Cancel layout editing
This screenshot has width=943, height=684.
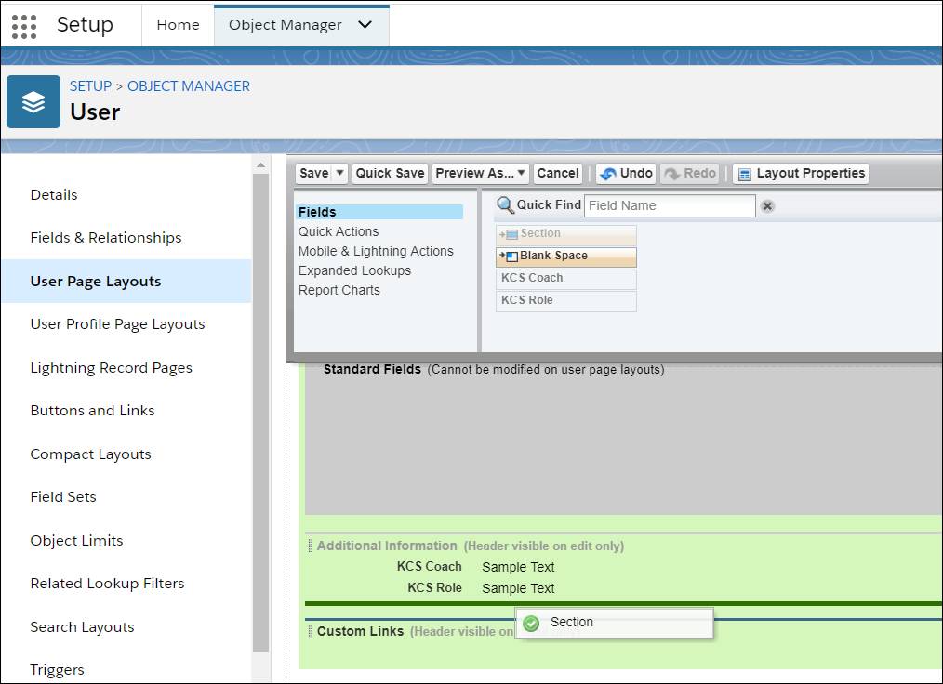557,173
